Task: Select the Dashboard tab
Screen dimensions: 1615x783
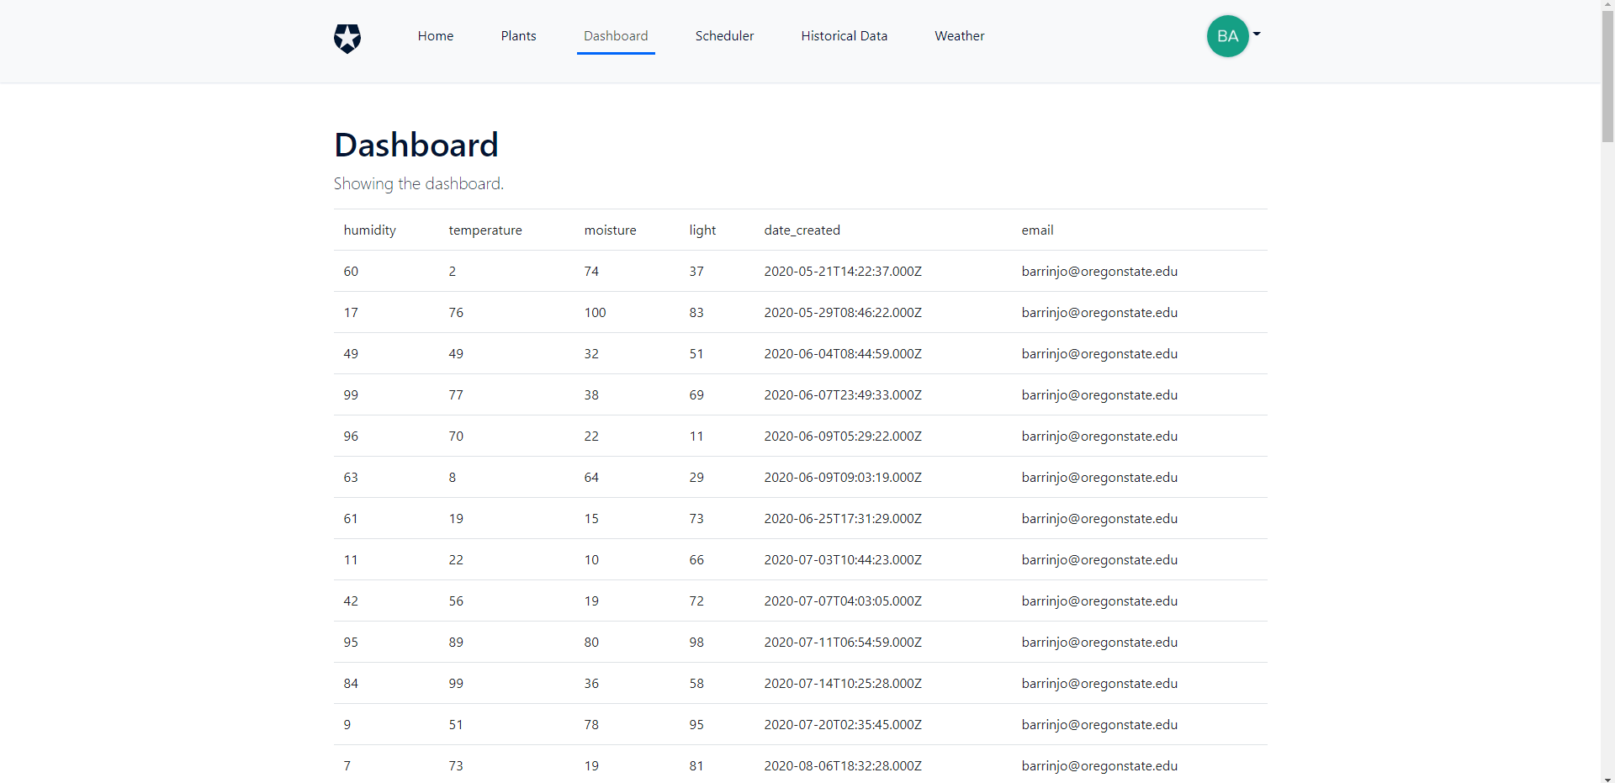Action: [616, 36]
